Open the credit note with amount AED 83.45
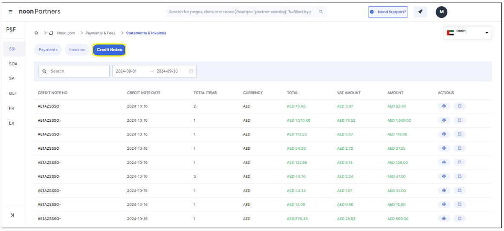The image size is (504, 231). coord(460,106)
